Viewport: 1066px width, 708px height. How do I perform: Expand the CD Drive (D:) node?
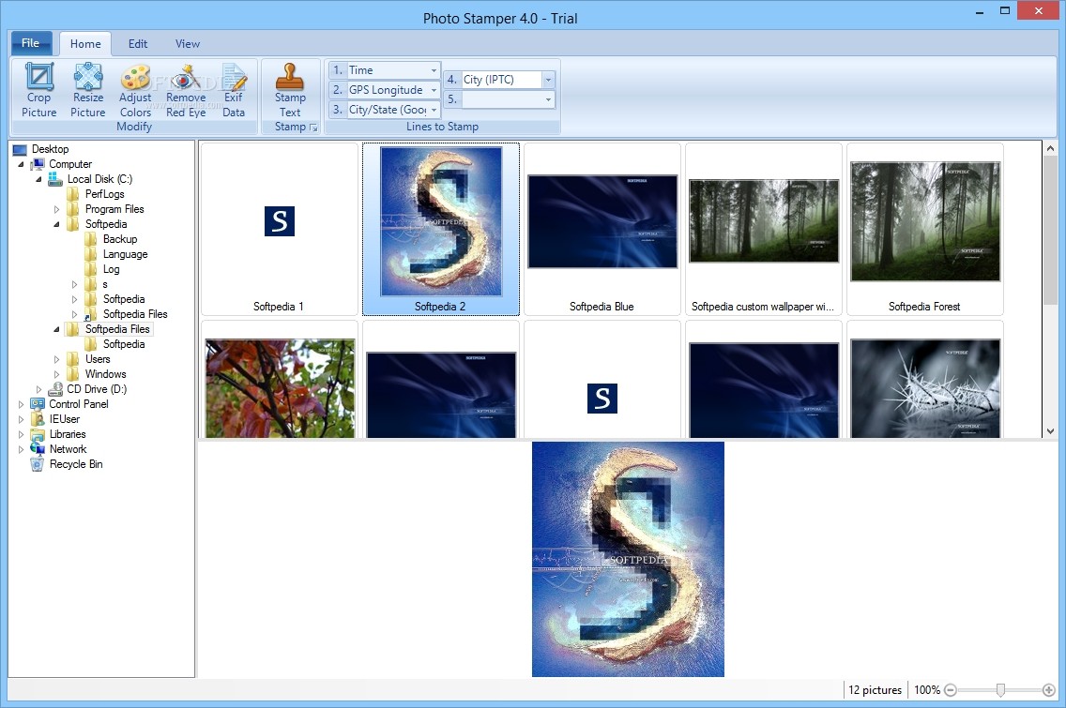tap(38, 389)
